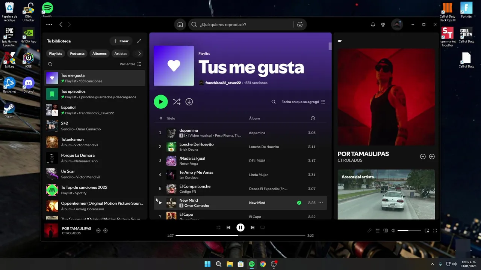Pause the current song

240,227
